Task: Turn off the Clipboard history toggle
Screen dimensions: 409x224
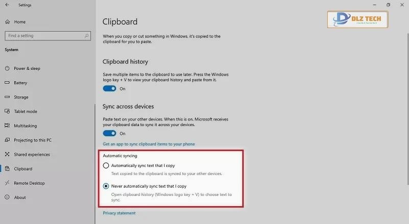Action: 109,88
